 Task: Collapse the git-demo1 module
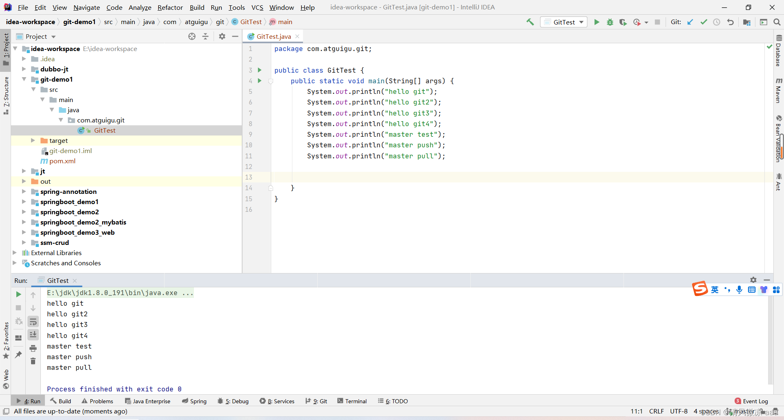(x=24, y=79)
